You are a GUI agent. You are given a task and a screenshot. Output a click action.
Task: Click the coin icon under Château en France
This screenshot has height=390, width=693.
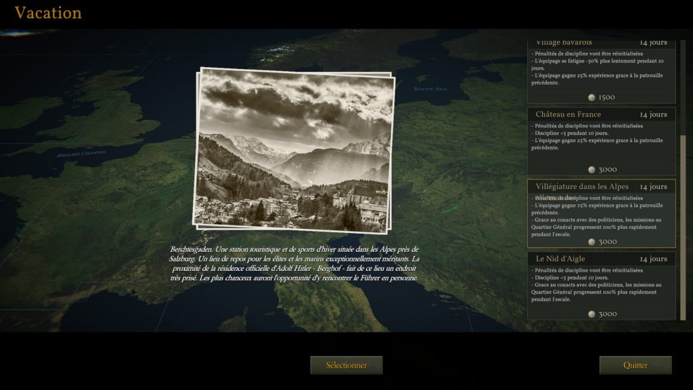point(591,170)
